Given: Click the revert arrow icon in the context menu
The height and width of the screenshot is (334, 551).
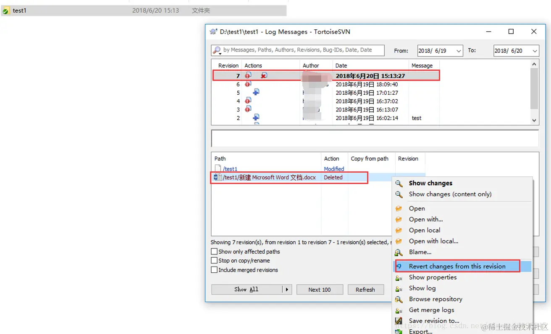Looking at the screenshot, I should click(x=399, y=267).
